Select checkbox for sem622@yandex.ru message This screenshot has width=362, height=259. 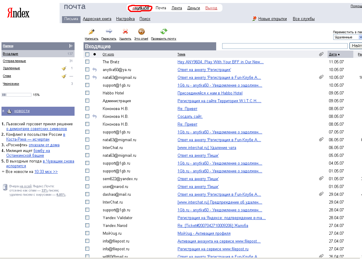(87, 179)
